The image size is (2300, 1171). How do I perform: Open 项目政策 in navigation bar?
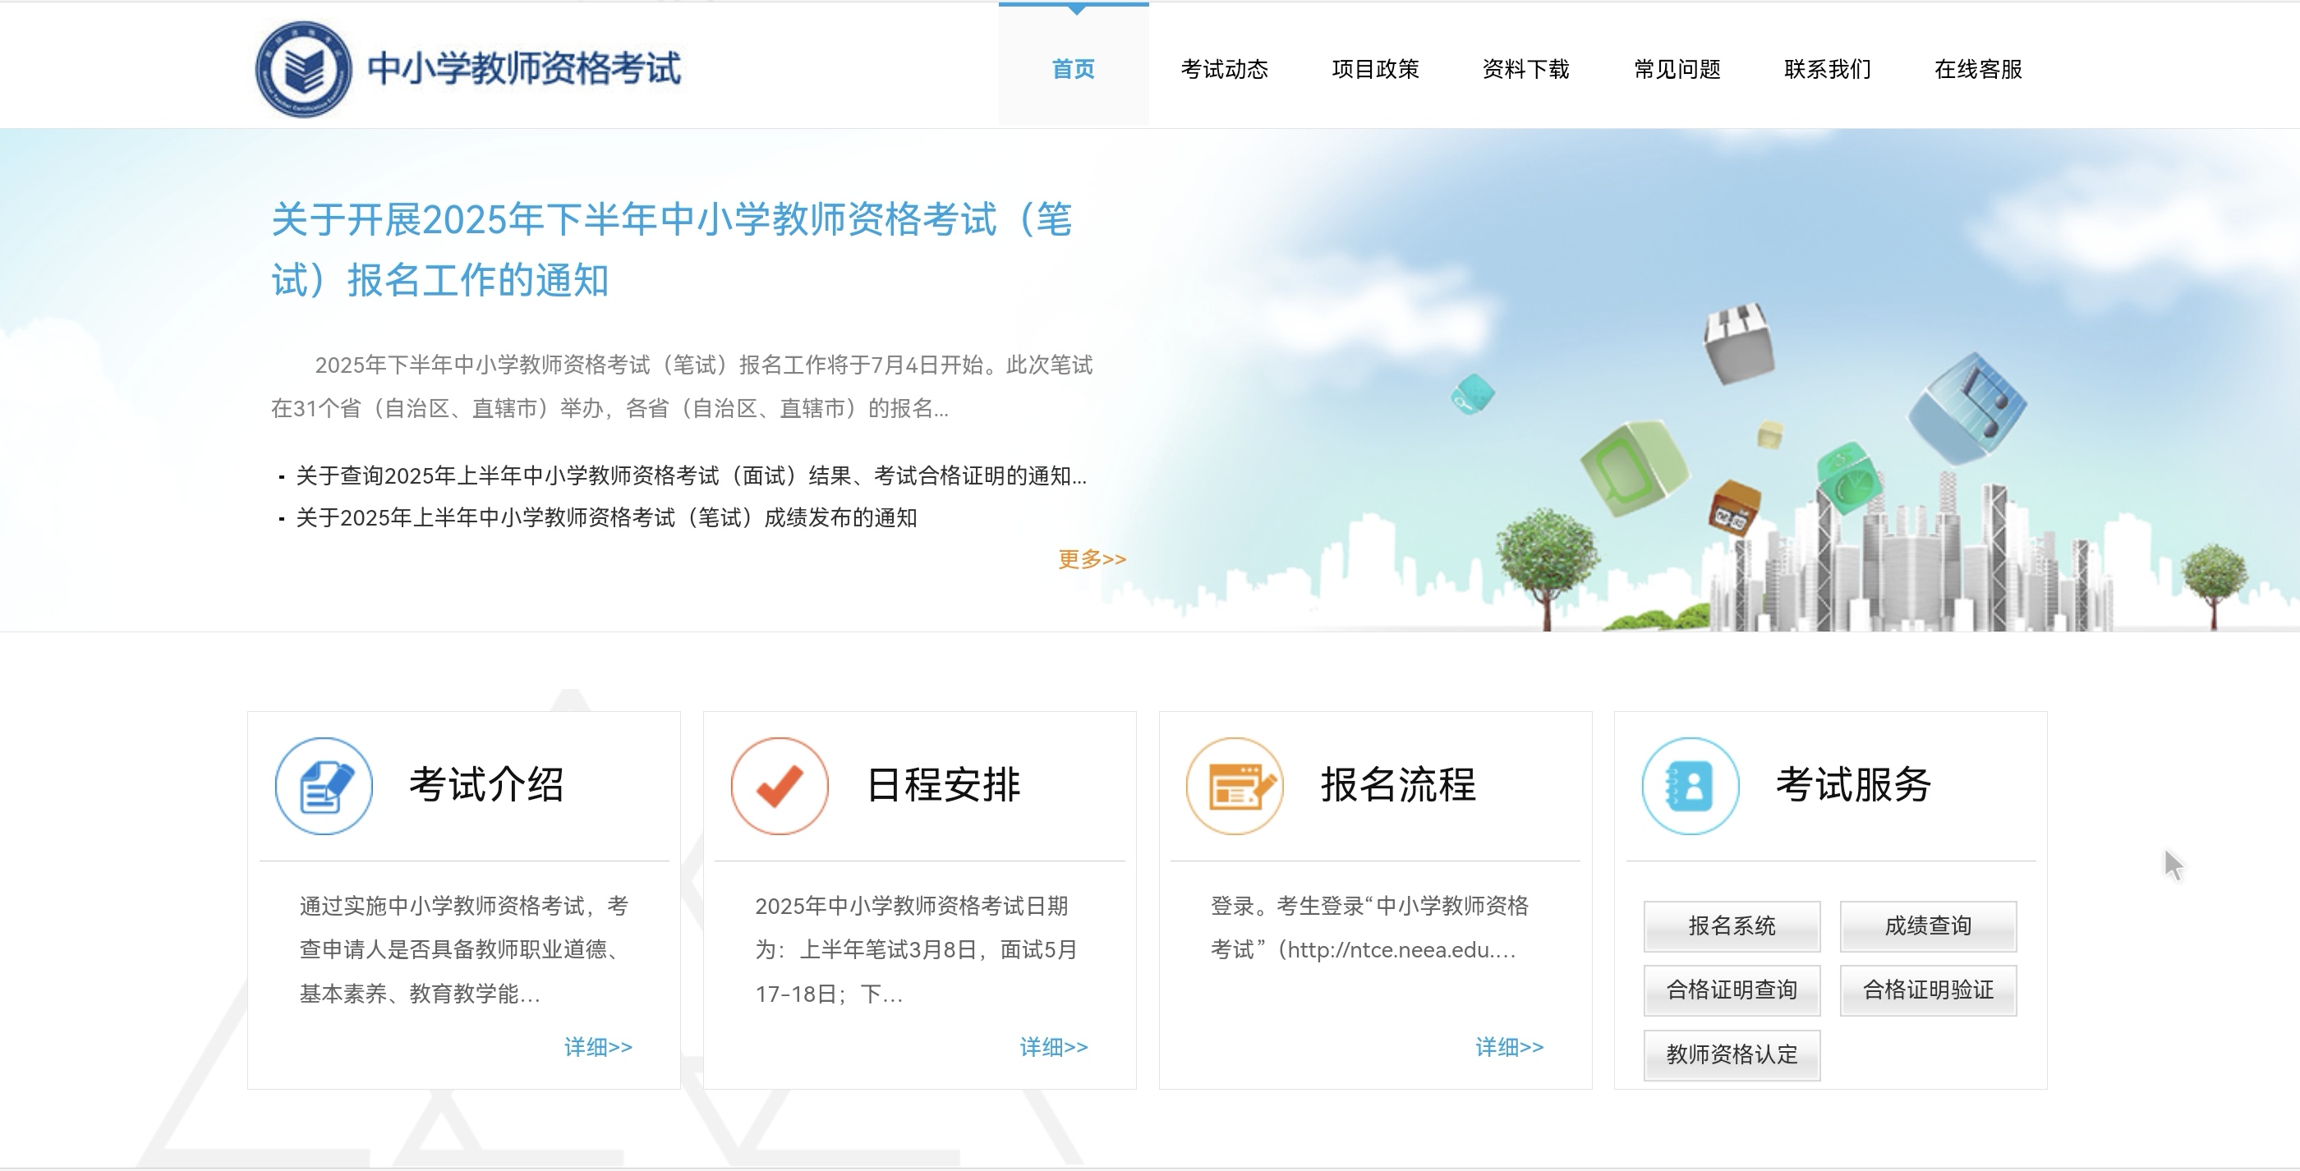coord(1375,70)
